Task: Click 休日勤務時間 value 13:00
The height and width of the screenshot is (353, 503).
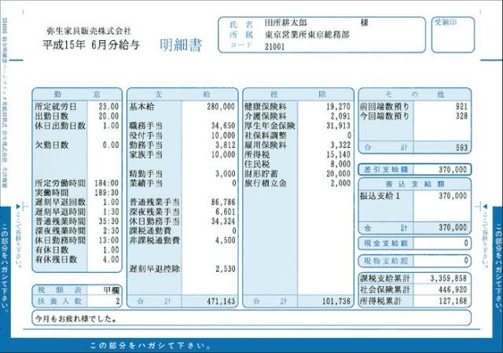Action: tap(108, 241)
